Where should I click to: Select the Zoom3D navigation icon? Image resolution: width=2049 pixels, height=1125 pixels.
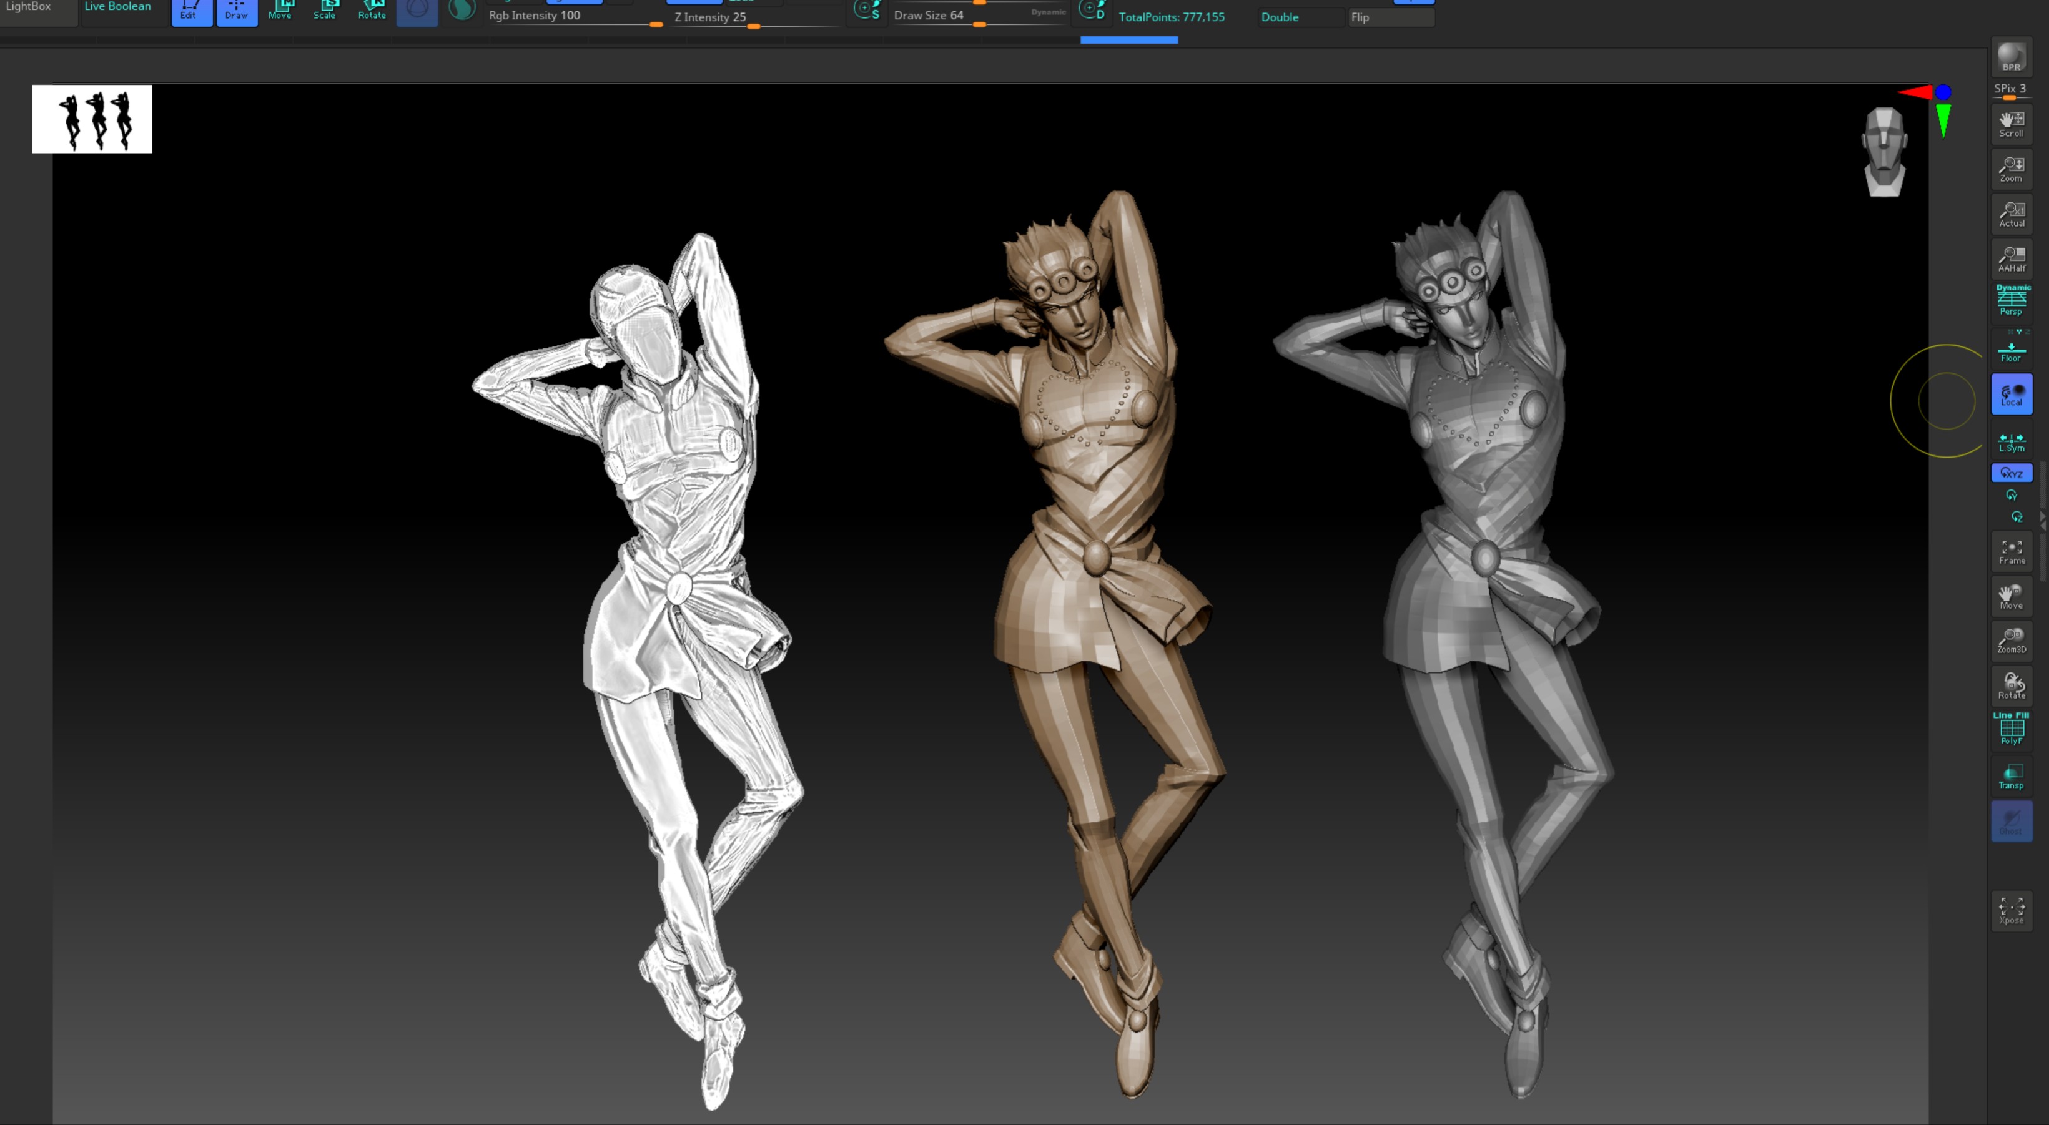click(2012, 640)
